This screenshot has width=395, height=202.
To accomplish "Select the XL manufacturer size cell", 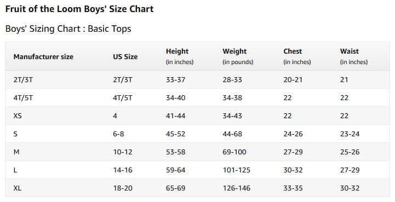I will click(18, 188).
